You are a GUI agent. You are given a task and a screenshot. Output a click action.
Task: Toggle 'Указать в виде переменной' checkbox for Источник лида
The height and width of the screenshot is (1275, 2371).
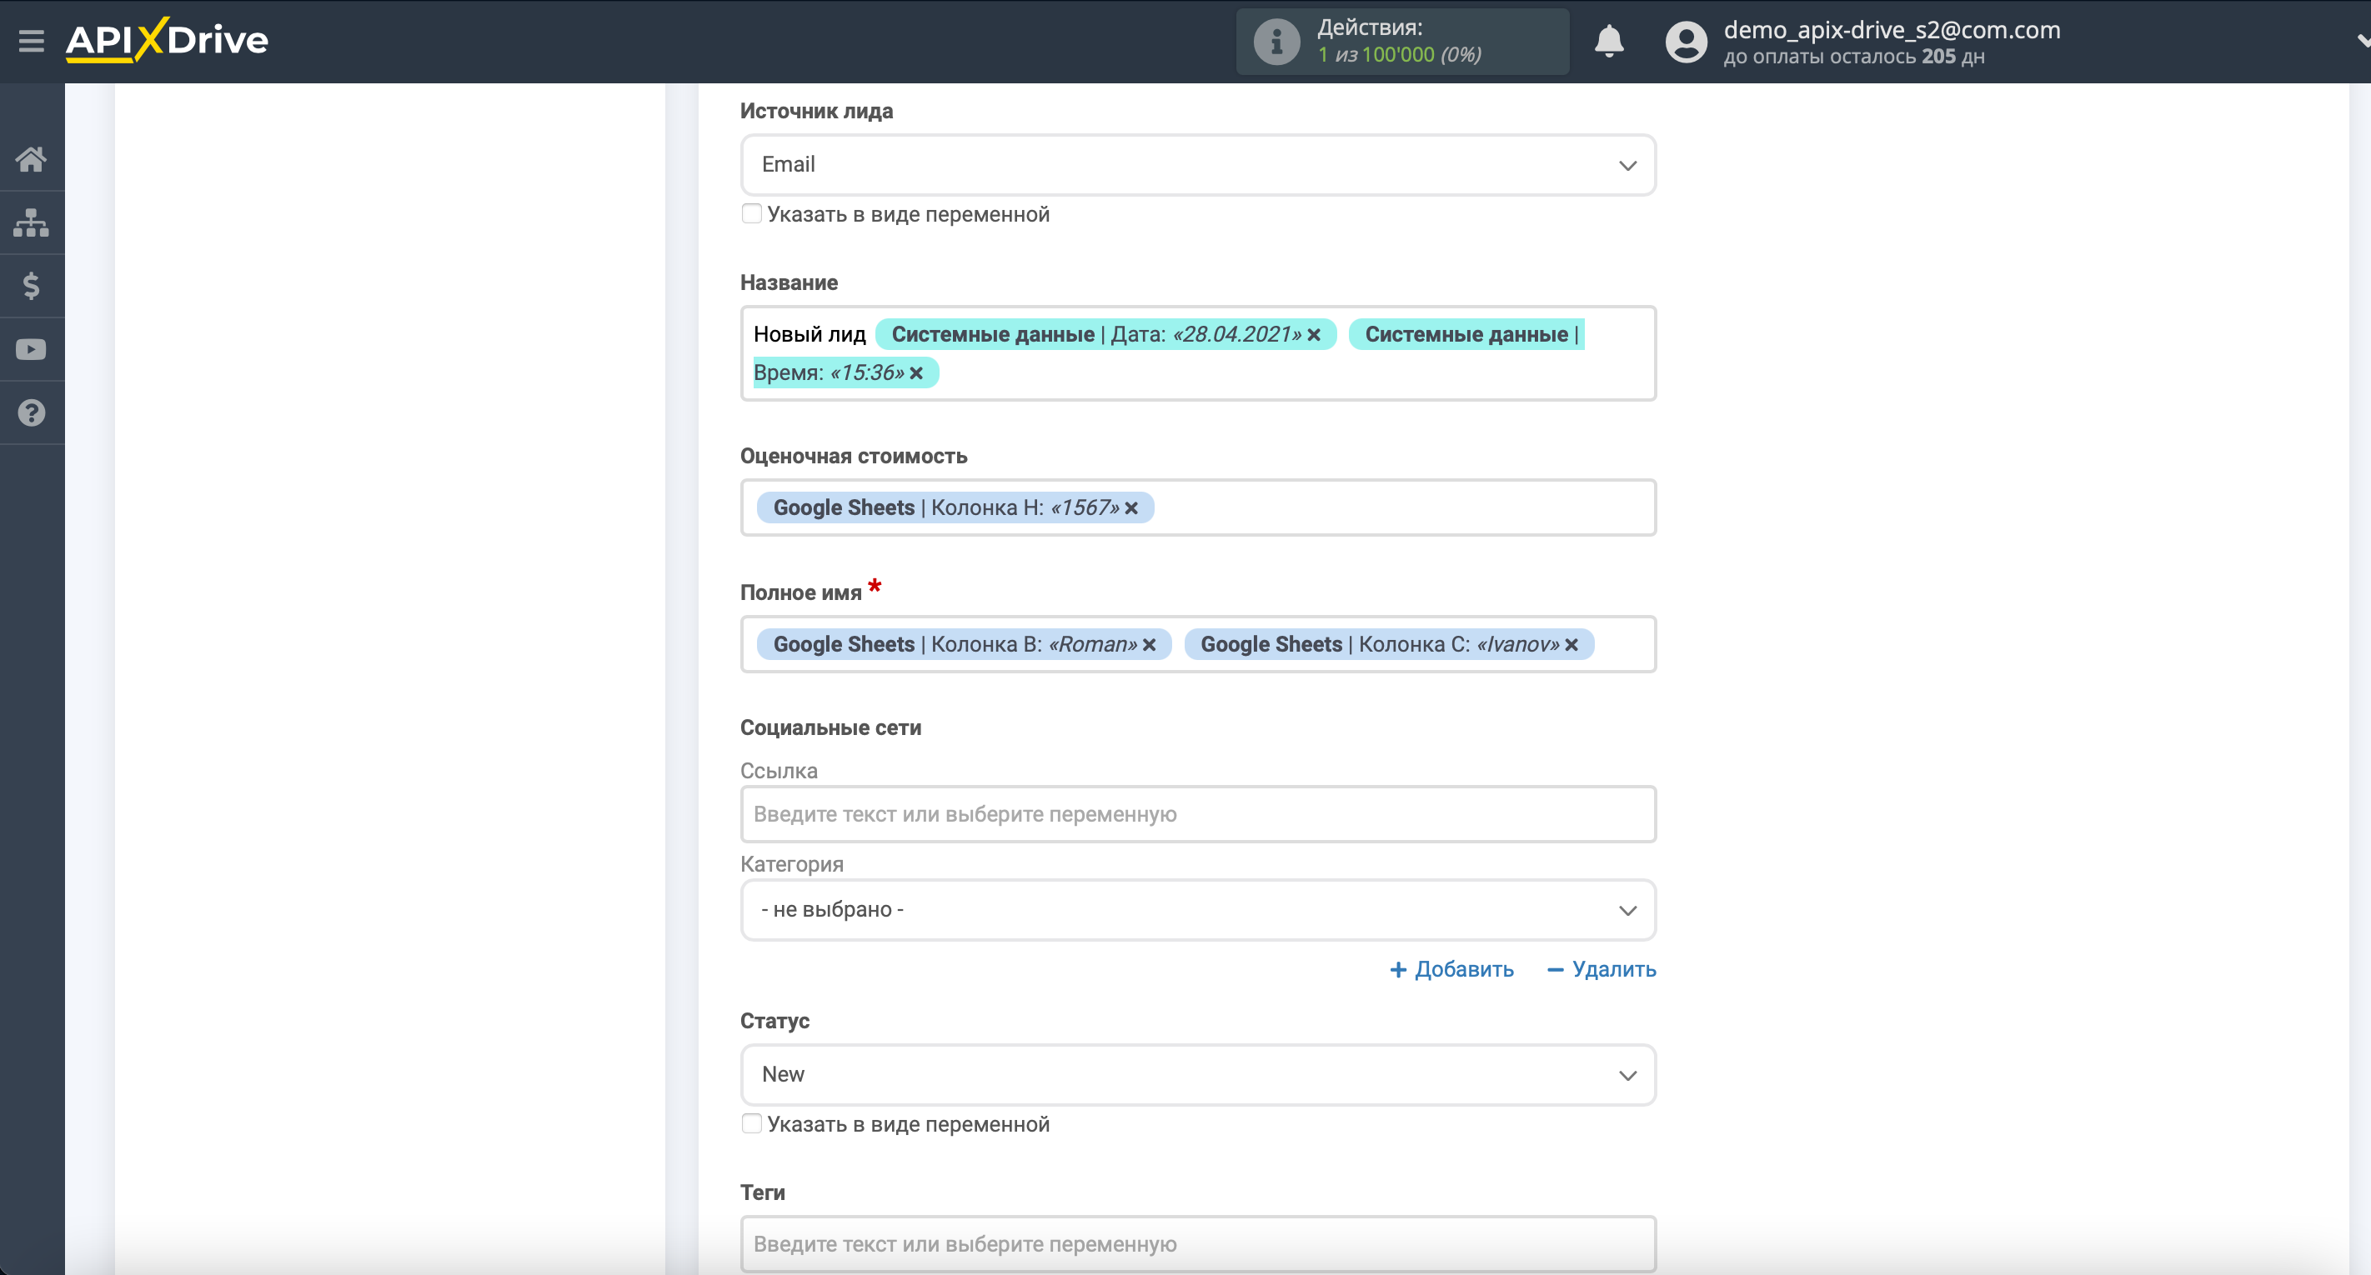coord(750,213)
